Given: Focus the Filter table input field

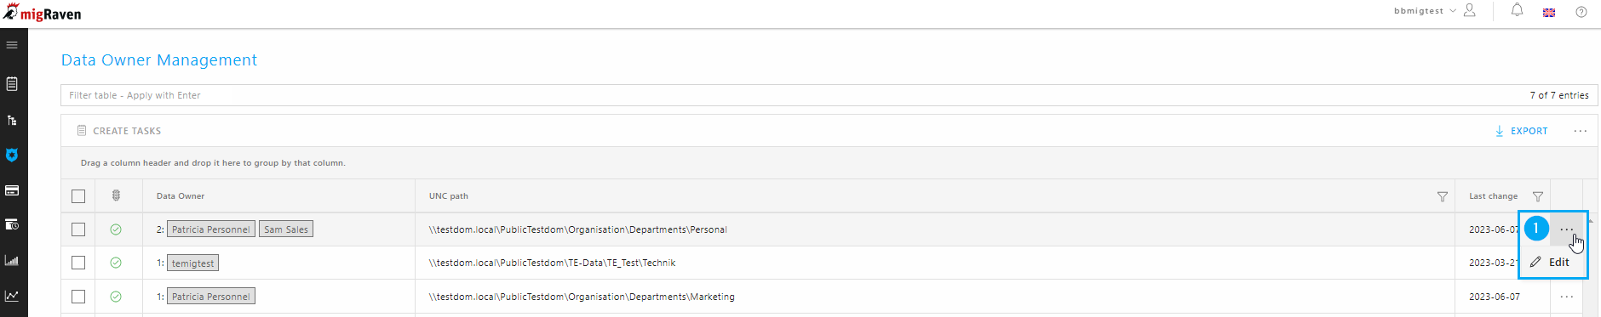Looking at the screenshot, I should click(792, 95).
